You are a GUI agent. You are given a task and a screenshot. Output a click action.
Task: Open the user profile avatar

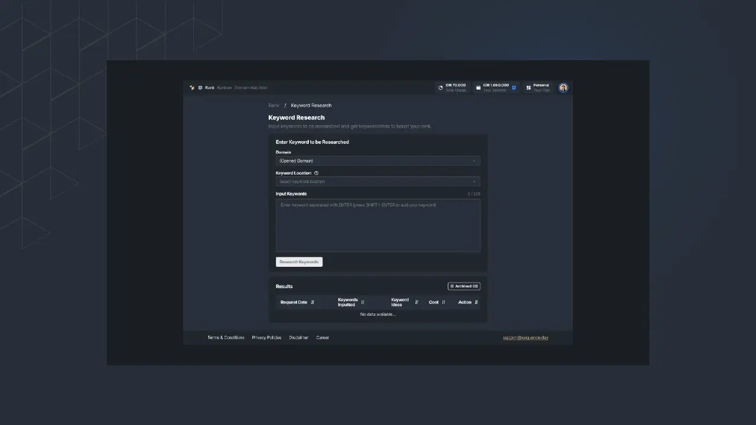click(x=563, y=87)
